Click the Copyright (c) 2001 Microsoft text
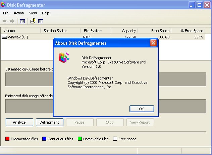 point(107,83)
